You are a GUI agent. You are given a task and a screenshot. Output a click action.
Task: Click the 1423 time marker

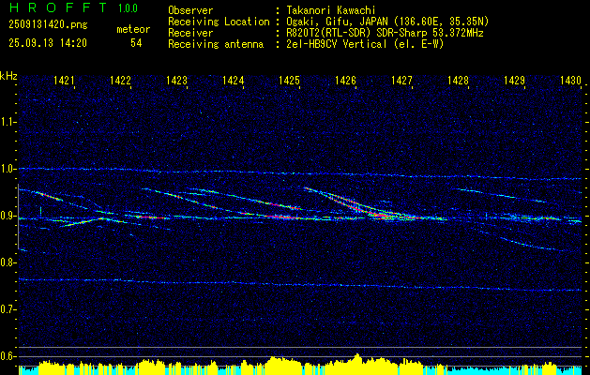[177, 80]
